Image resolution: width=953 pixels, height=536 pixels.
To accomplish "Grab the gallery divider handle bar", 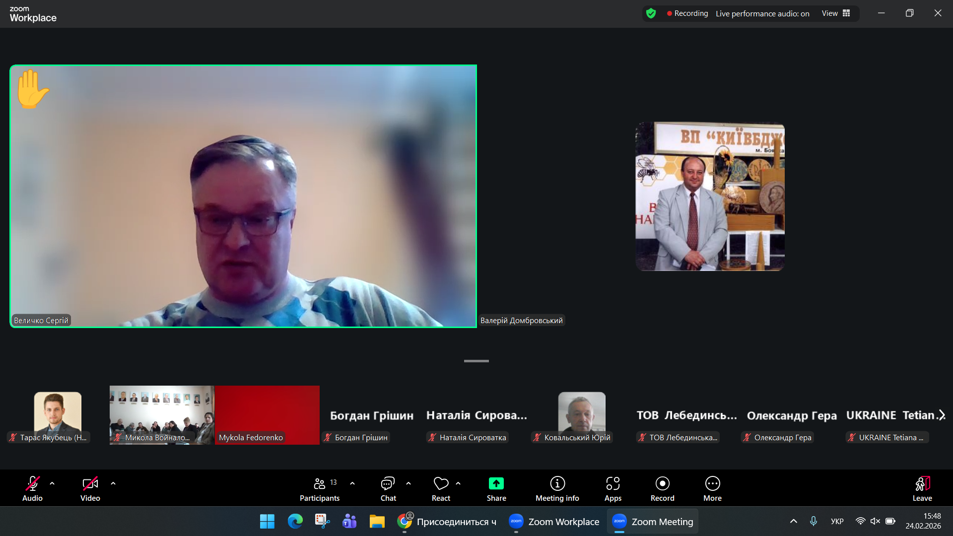I will 476,361.
